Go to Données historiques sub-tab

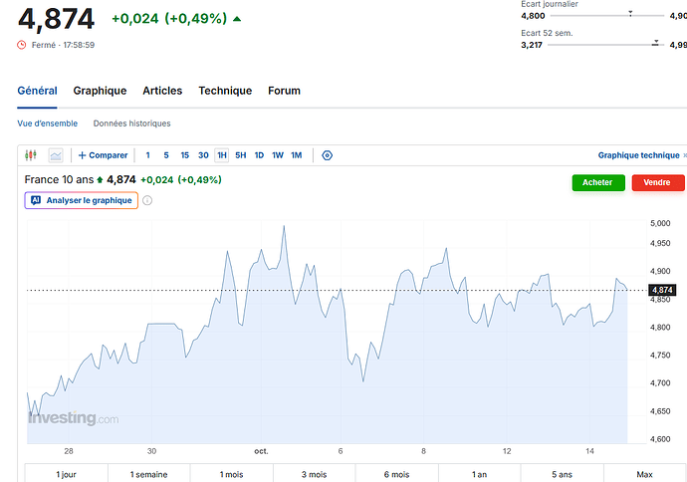pos(131,123)
